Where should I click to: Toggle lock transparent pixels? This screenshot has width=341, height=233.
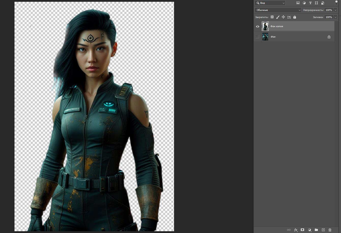(x=272, y=17)
